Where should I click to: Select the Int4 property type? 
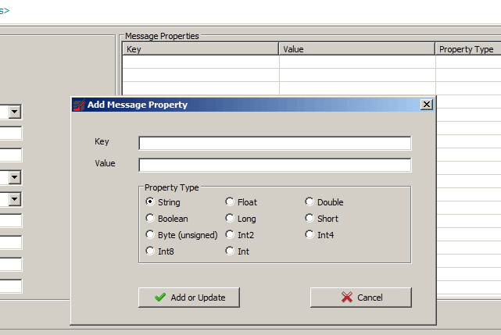(310, 234)
